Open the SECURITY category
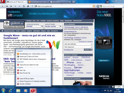The height and width of the screenshot is (93, 124). tap(54, 31)
